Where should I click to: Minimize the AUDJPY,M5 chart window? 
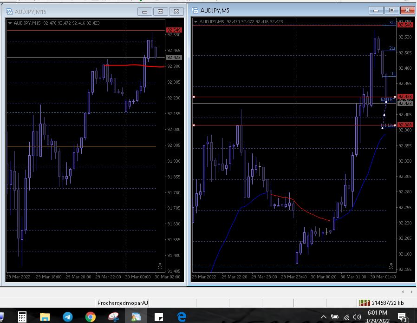(x=376, y=10)
